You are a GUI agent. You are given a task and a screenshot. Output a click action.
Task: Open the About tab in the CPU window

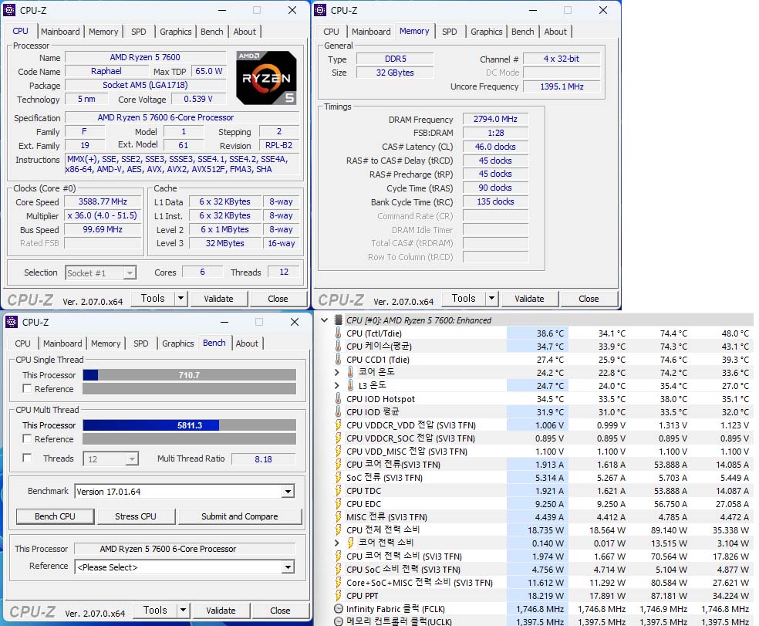(245, 32)
